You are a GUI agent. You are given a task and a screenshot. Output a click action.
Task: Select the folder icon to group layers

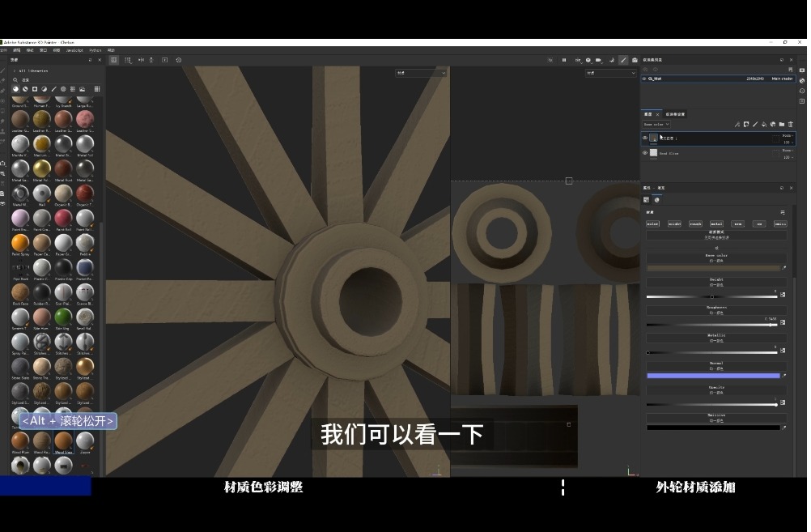[781, 124]
